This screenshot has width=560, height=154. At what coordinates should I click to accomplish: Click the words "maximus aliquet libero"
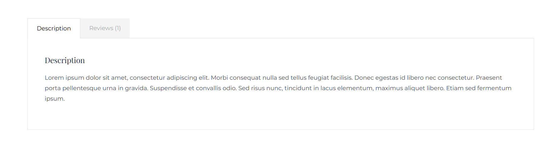(x=410, y=88)
